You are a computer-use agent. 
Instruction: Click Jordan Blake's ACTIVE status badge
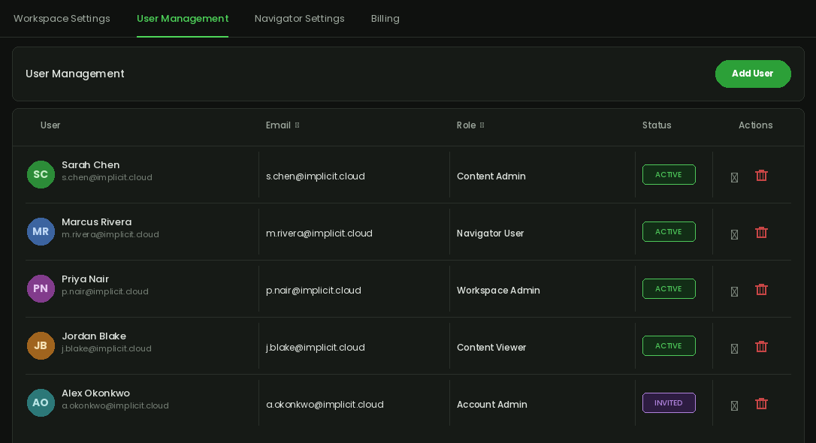coord(669,346)
